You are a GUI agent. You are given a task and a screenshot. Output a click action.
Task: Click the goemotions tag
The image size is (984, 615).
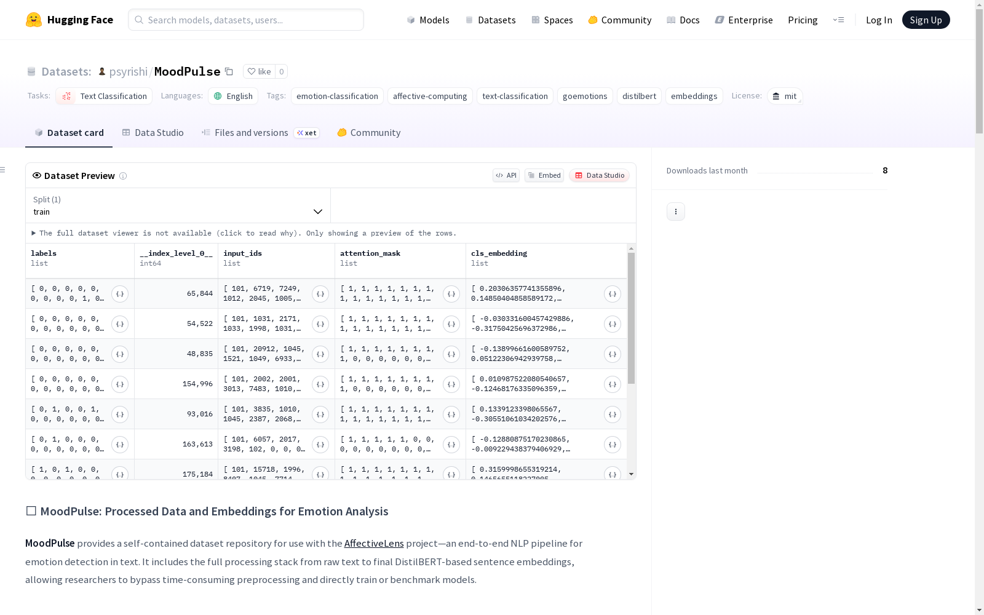585,96
